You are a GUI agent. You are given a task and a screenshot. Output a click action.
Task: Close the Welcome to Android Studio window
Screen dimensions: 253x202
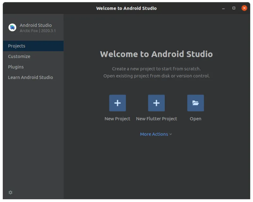tap(244, 8)
